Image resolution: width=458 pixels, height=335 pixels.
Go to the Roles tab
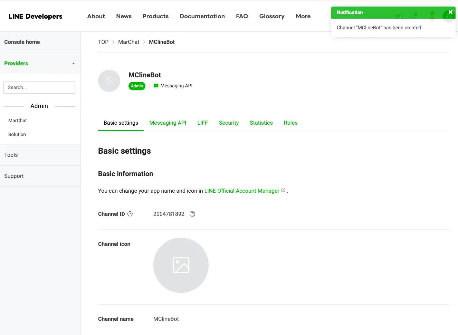(x=290, y=123)
